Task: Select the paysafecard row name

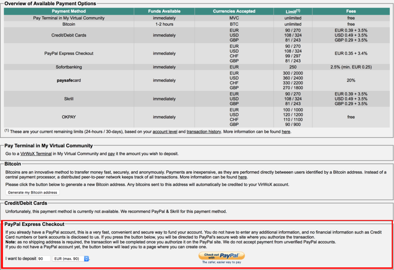Action: (69, 80)
